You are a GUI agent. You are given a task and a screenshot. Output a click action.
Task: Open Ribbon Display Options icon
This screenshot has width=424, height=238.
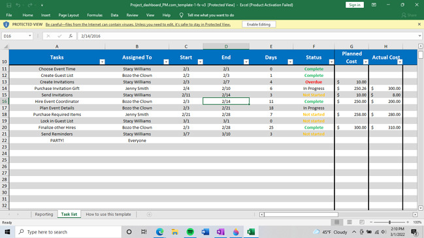coord(374,5)
